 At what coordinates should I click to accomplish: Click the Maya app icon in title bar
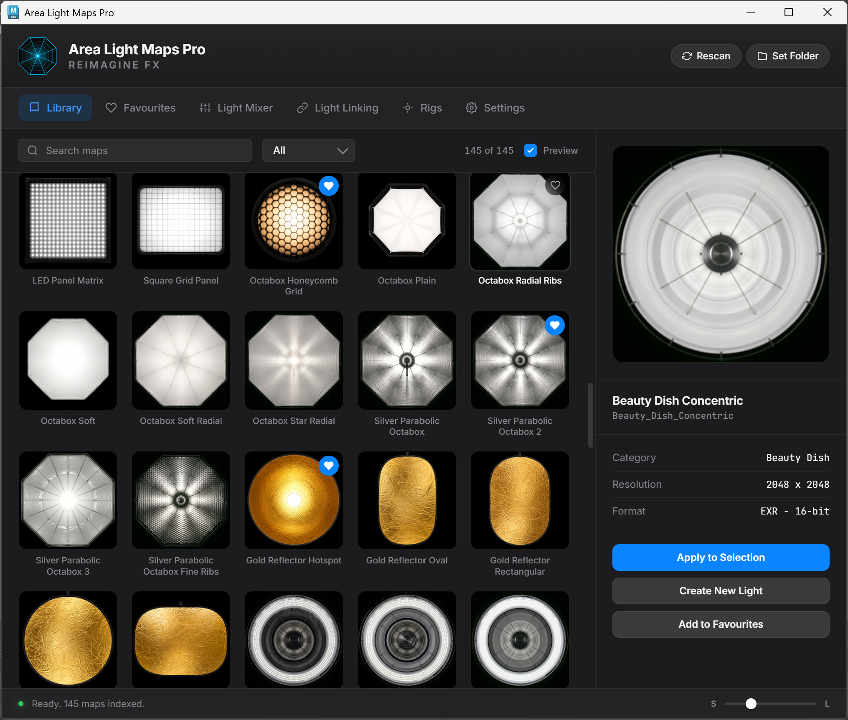[13, 13]
